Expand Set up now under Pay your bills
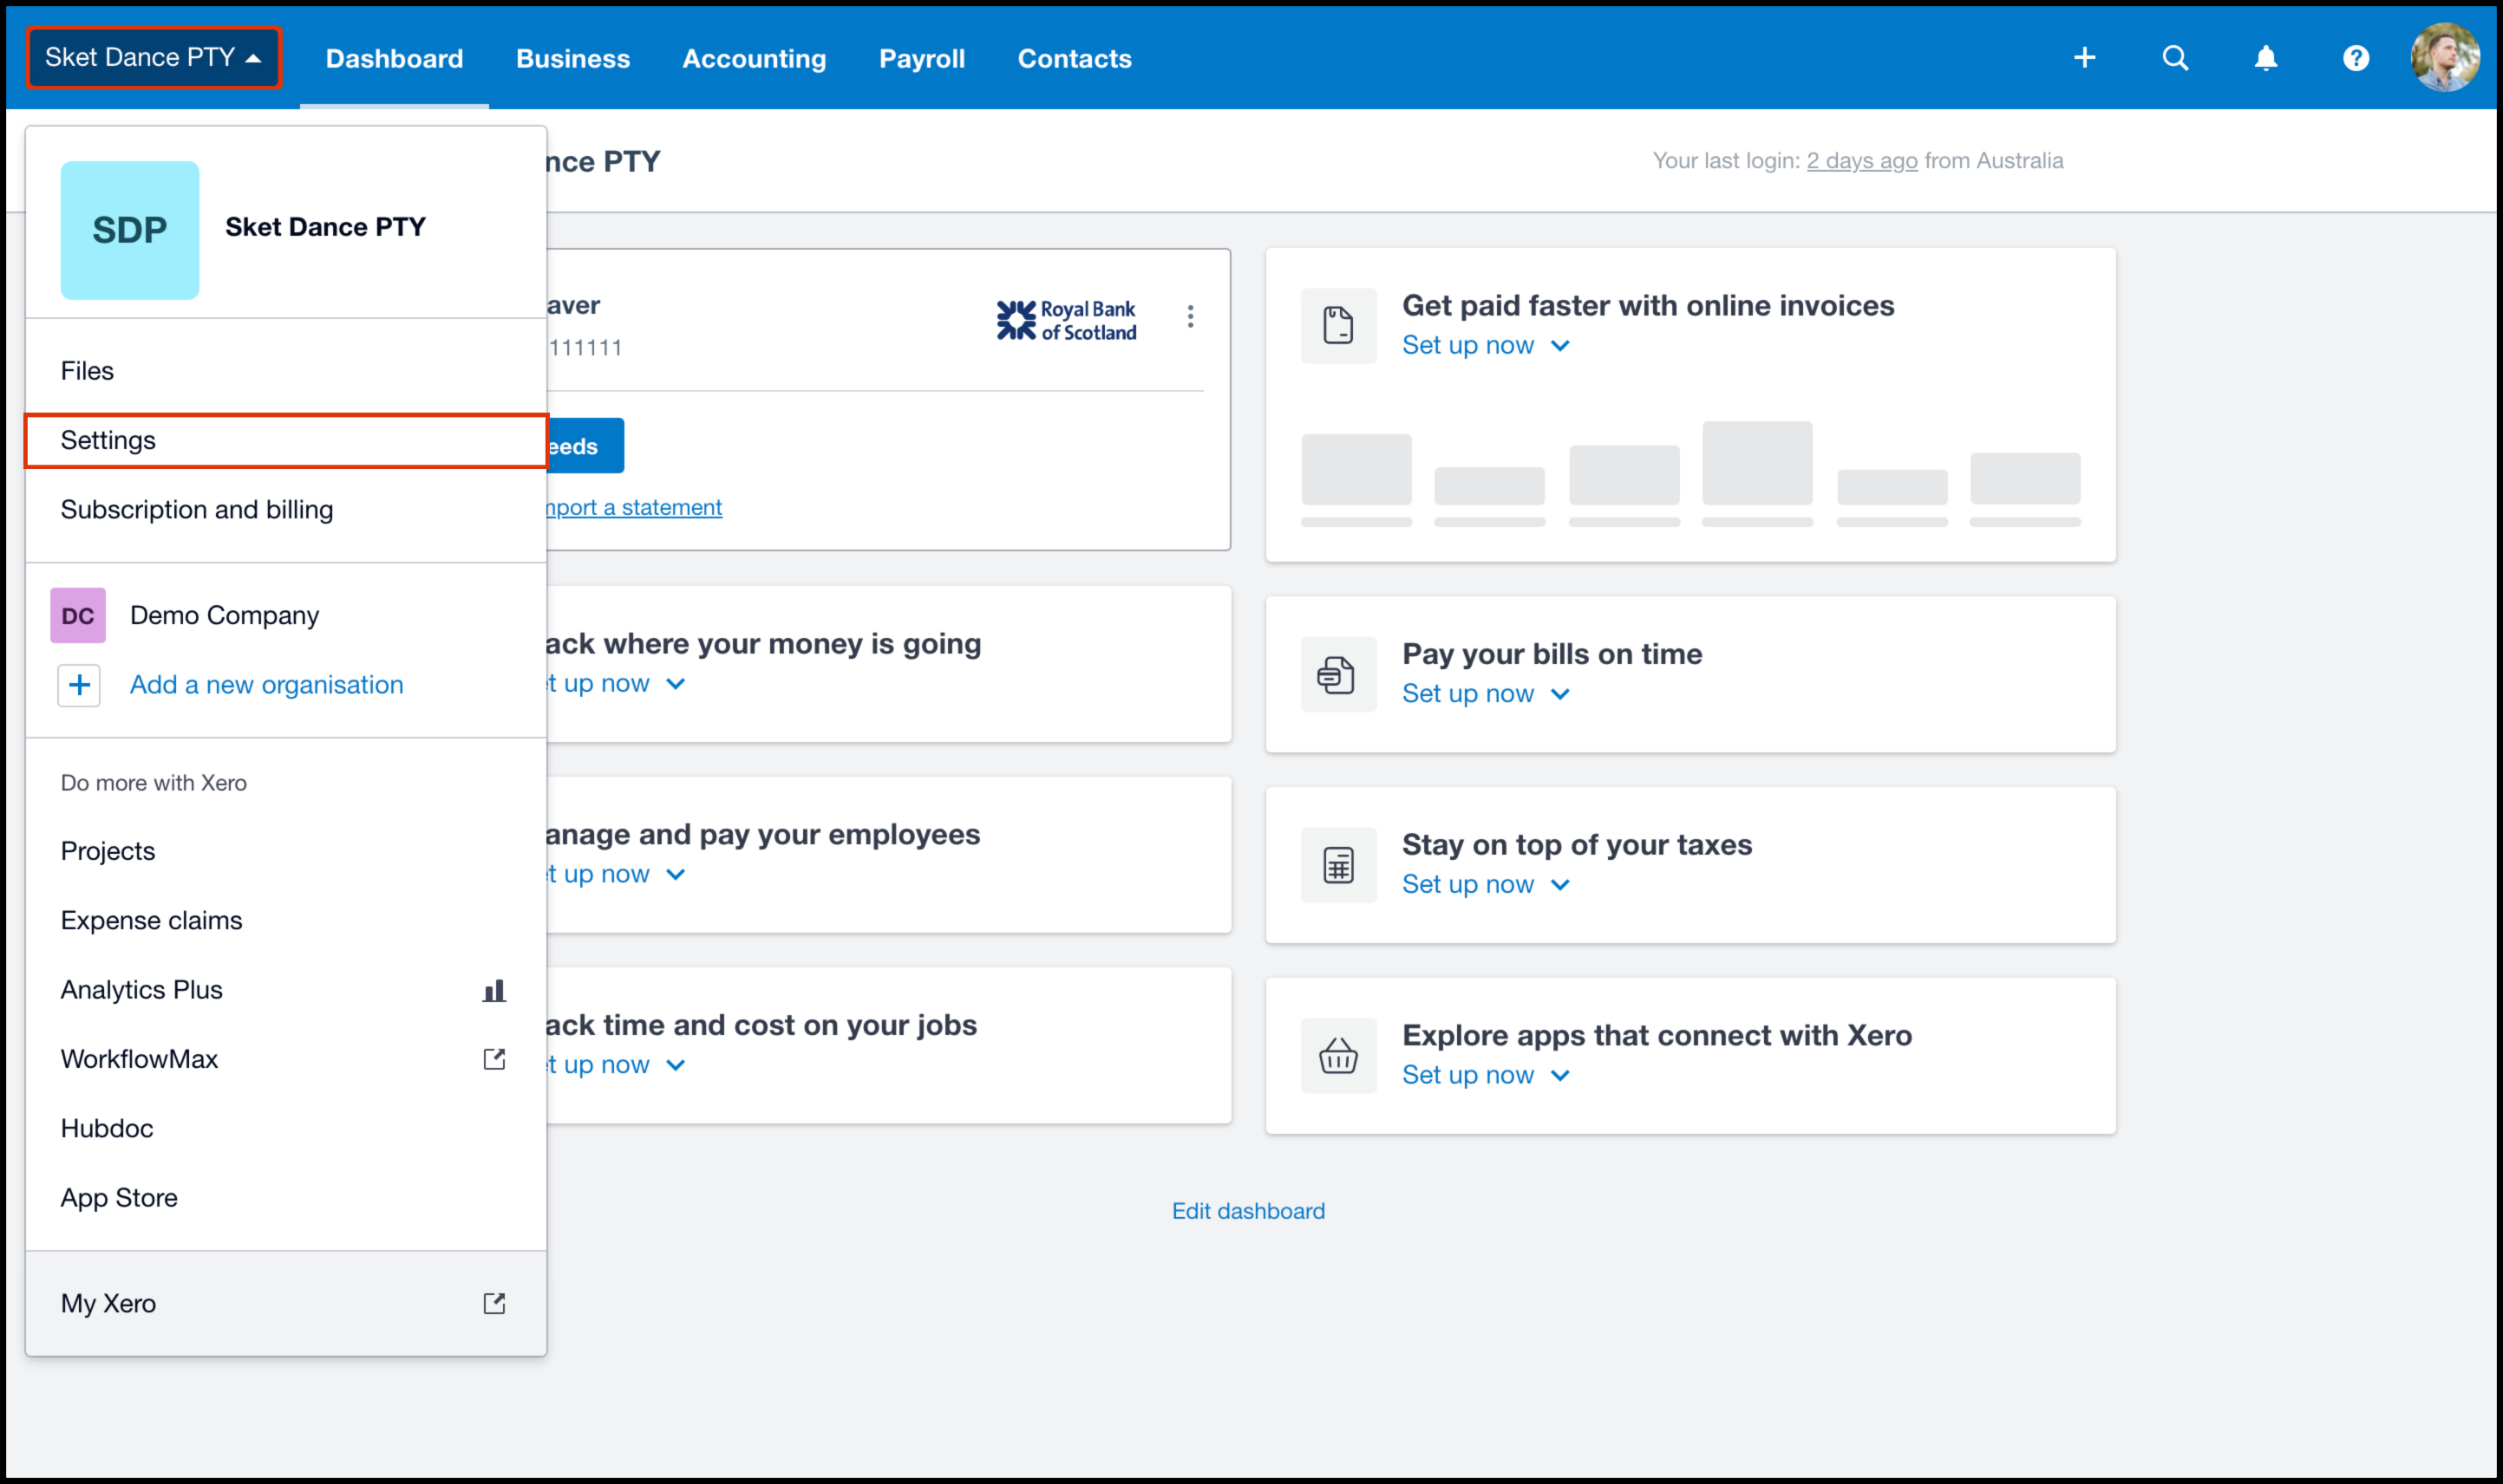This screenshot has height=1484, width=2503. pos(1485,694)
